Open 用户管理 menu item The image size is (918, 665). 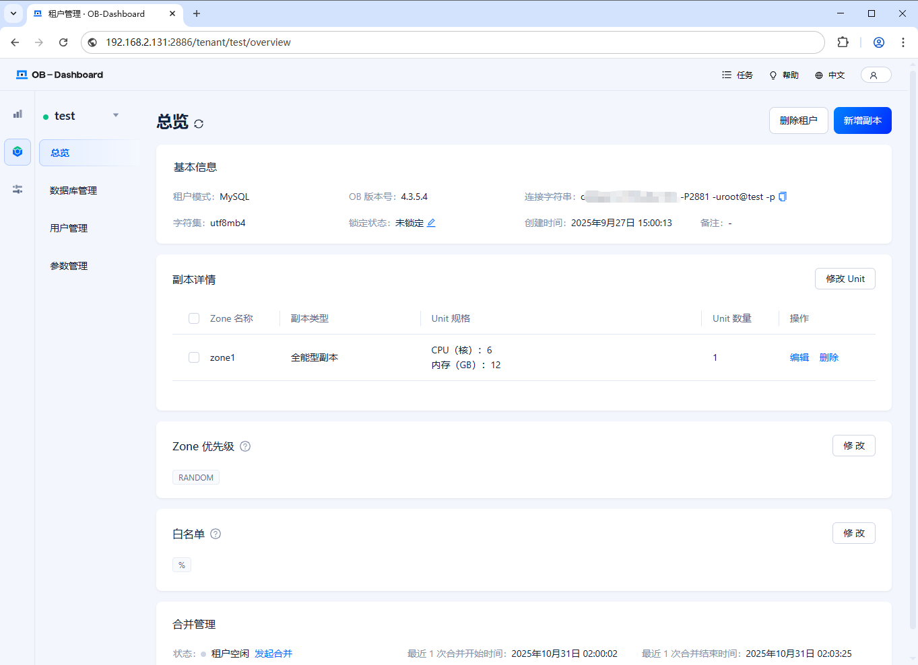(x=69, y=228)
